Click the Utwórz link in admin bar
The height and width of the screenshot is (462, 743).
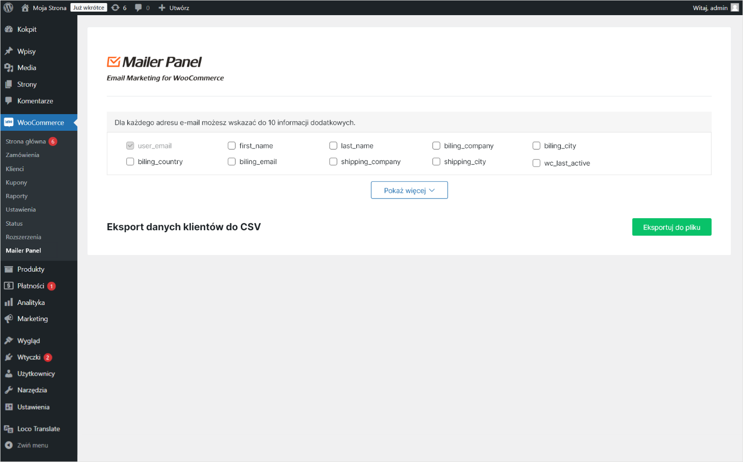tap(179, 8)
